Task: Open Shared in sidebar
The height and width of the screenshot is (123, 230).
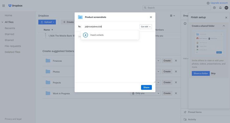Action: tap(9, 40)
